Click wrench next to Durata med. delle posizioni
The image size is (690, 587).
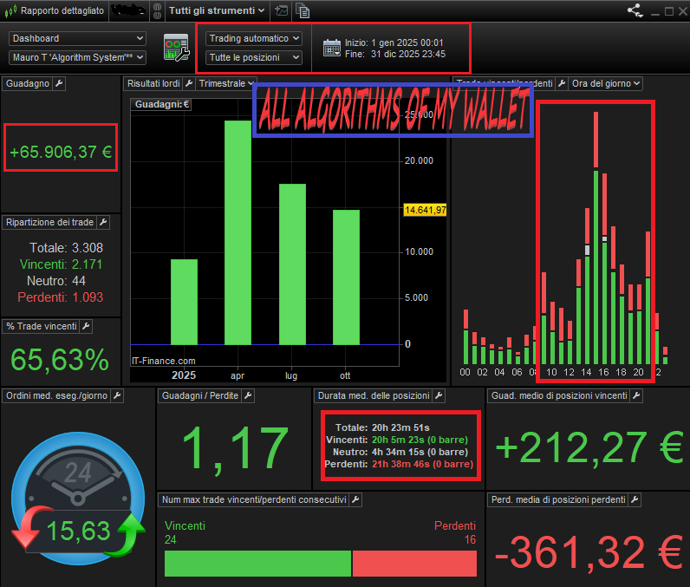pyautogui.click(x=438, y=396)
